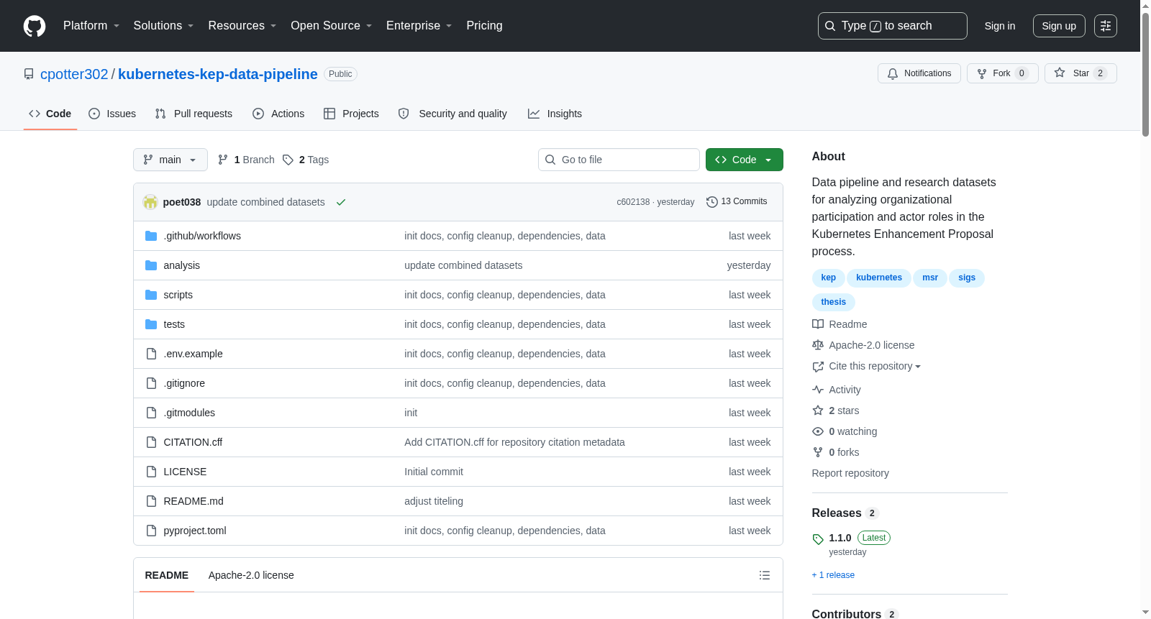Open the Security and quality tab
1151x619 pixels.
452,114
